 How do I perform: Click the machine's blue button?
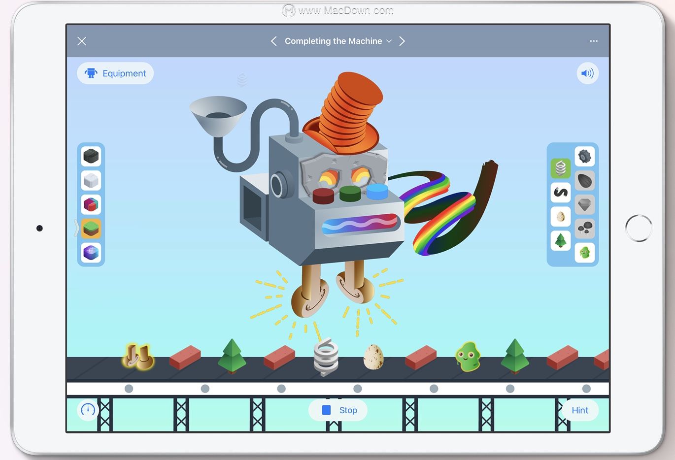pos(377,191)
